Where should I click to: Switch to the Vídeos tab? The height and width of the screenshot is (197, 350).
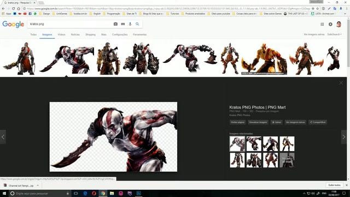[x=61, y=34]
